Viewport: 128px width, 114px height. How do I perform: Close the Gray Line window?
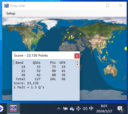tap(120, 5)
